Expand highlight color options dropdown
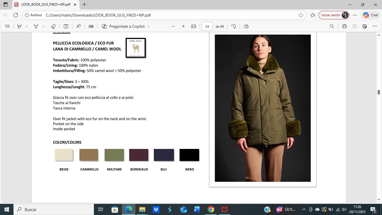Image resolution: width=382 pixels, height=215 pixels. click(27, 26)
